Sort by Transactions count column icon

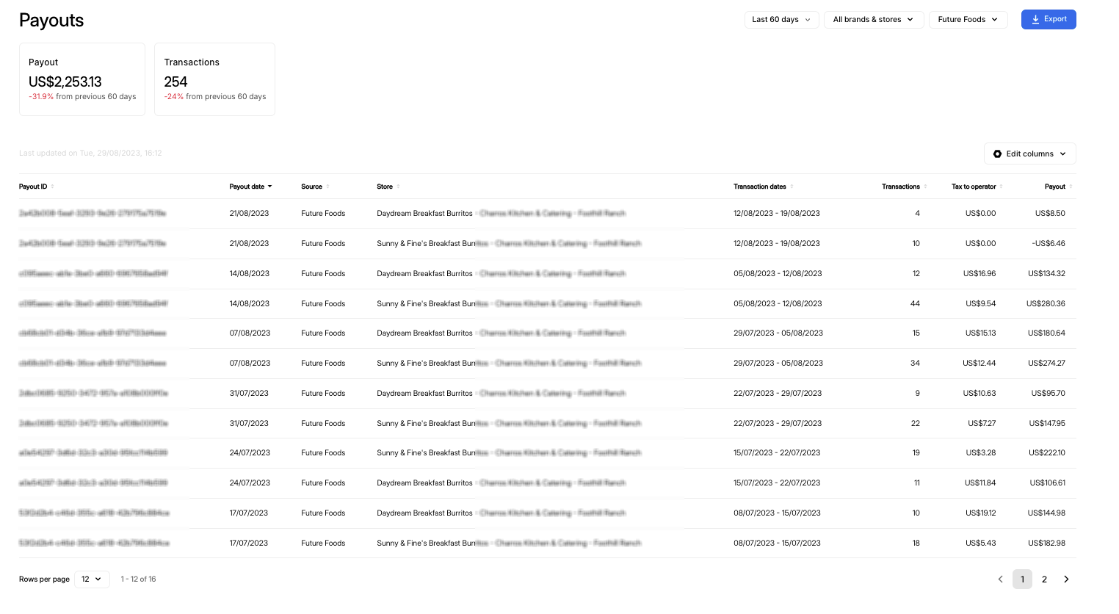(x=925, y=187)
